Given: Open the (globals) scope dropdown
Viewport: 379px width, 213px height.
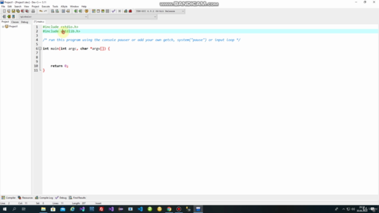Looking at the screenshot, I should 53,17.
